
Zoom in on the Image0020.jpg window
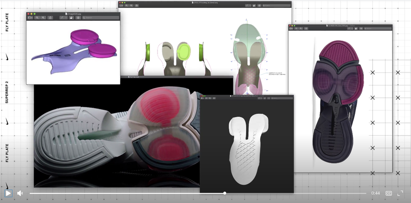click(x=44, y=18)
